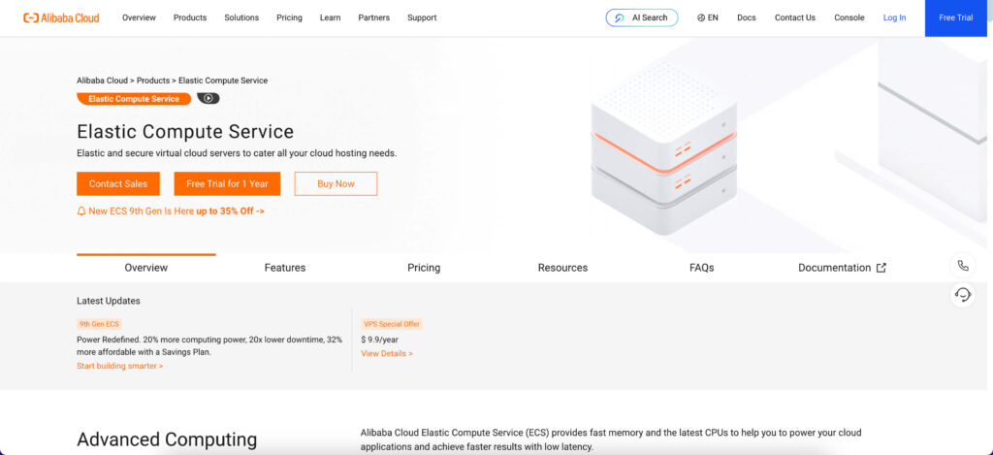Image resolution: width=993 pixels, height=455 pixels.
Task: Switch to the Features tab
Action: pyautogui.click(x=285, y=268)
